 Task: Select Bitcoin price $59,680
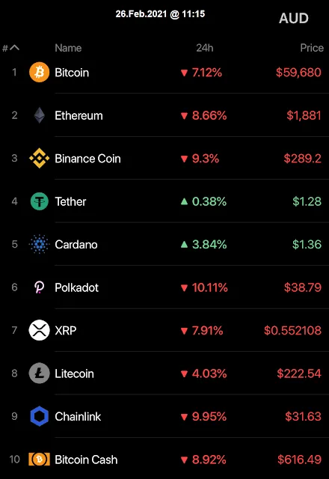(x=298, y=73)
